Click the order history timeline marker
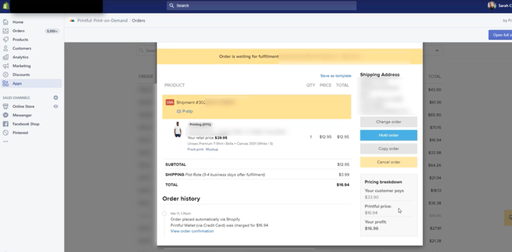The height and width of the screenshot is (252, 512). [164, 213]
